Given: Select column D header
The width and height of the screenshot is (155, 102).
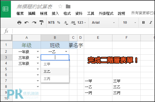Looking at the screenshot, I should pos(80,38).
